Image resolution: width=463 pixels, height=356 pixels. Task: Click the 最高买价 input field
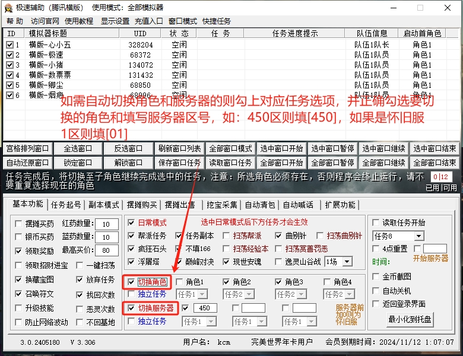pos(106,250)
